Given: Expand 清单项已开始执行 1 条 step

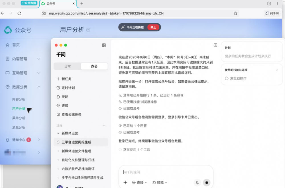Looking at the screenshot, I should (151, 95).
